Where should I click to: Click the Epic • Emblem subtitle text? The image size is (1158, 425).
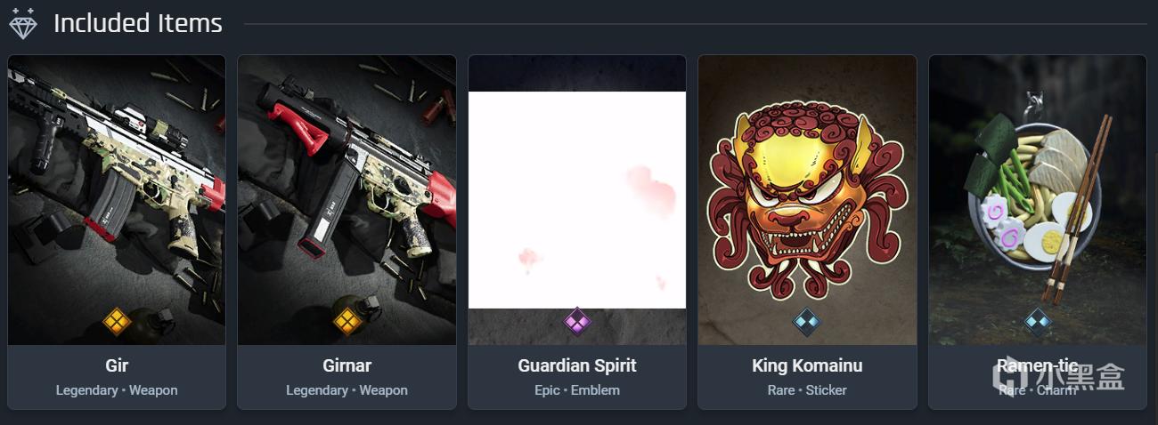(577, 390)
